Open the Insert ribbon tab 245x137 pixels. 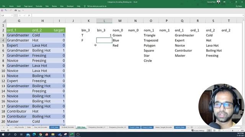point(19,6)
